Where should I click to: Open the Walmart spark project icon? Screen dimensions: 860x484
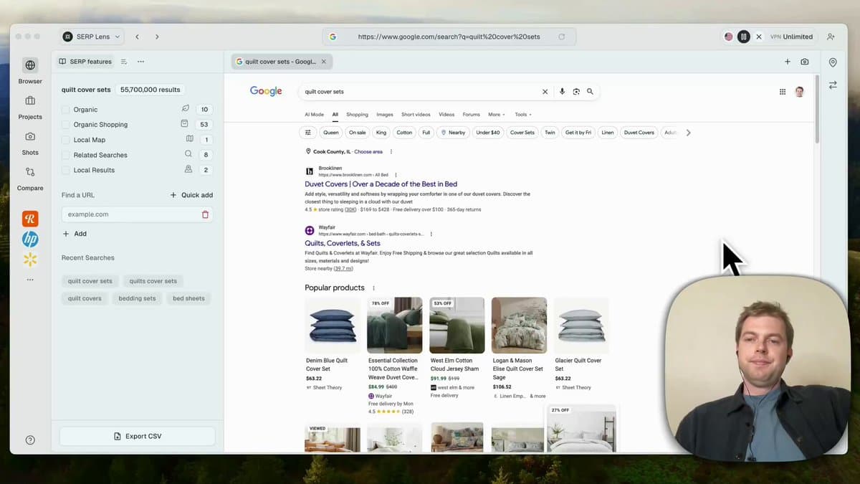(30, 260)
